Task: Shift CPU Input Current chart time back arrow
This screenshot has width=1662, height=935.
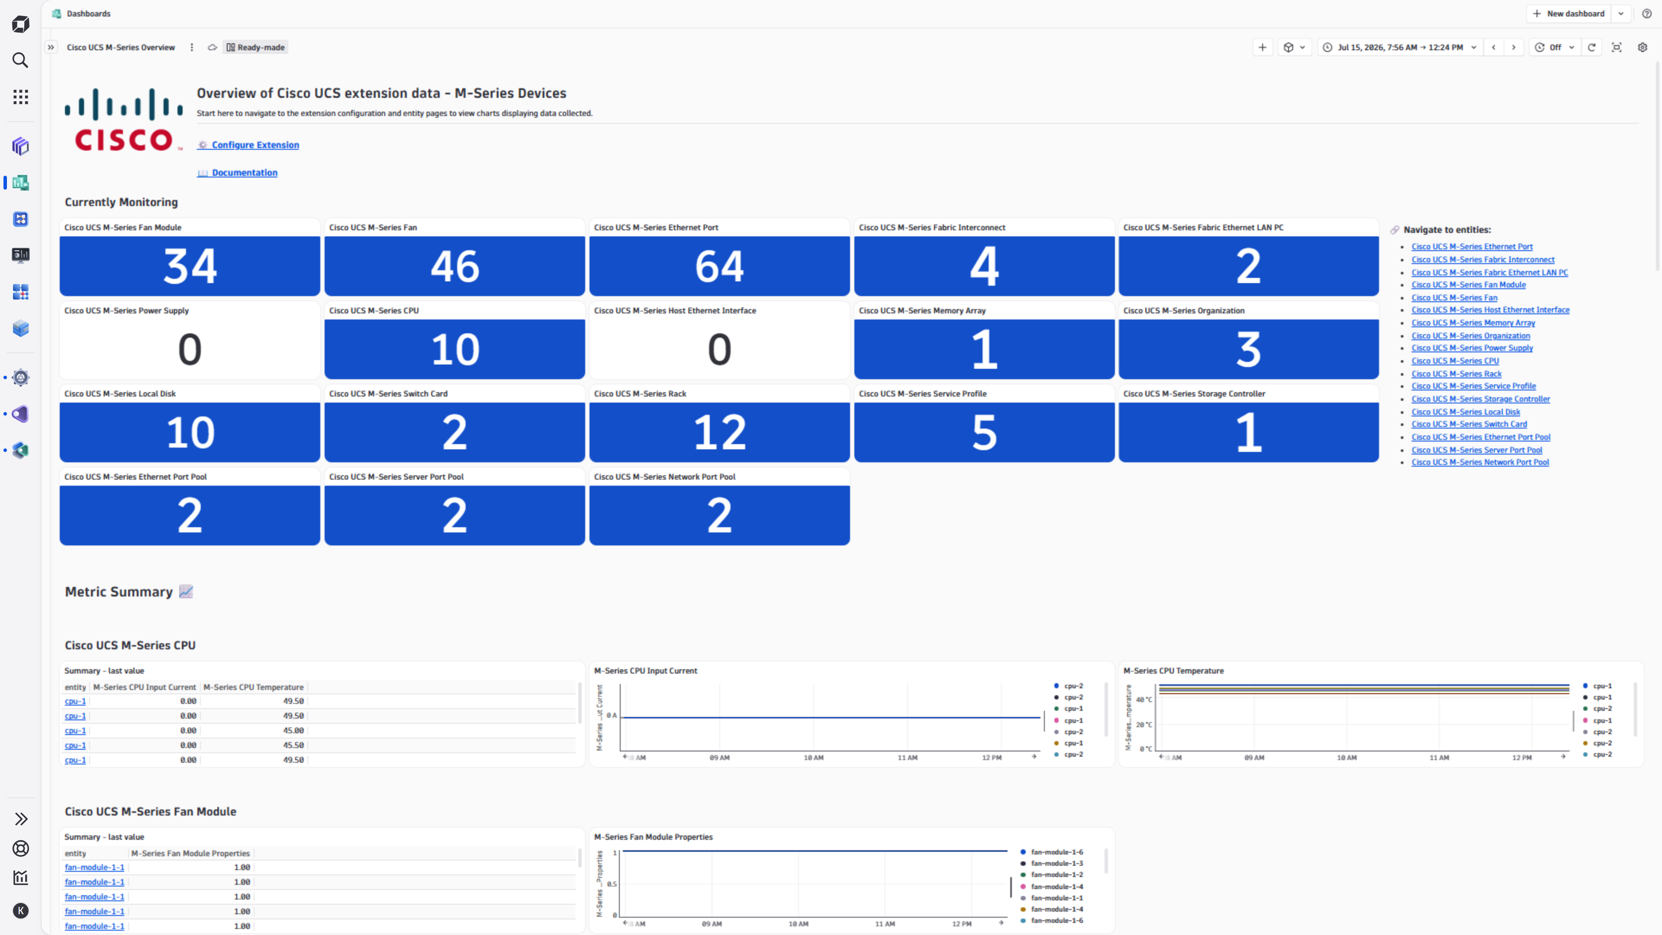Action: pos(625,757)
